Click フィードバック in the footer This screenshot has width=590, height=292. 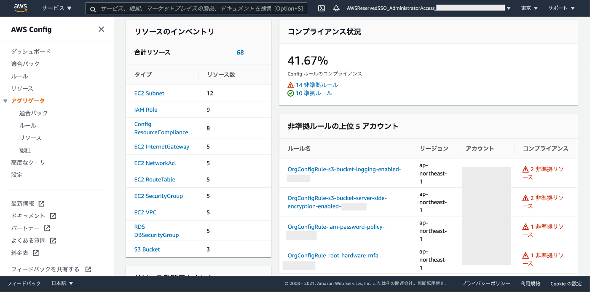click(x=24, y=284)
